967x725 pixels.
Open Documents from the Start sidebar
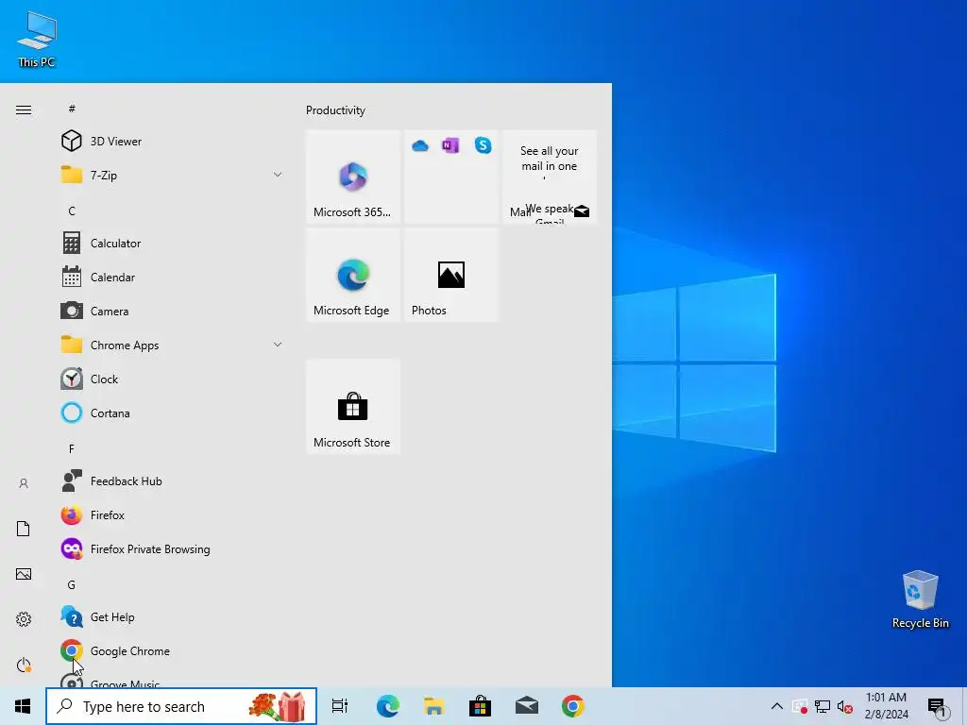pos(24,529)
